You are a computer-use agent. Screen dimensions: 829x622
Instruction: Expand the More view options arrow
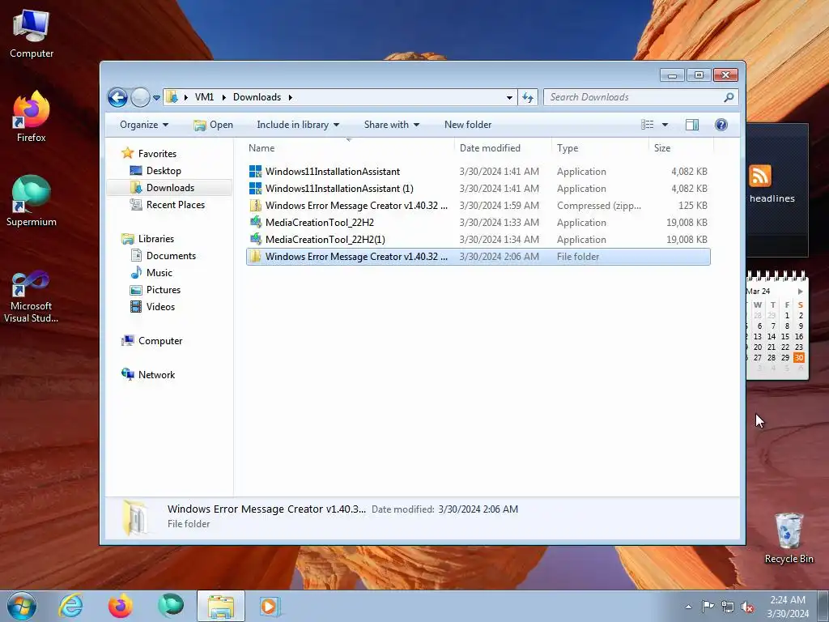click(665, 125)
